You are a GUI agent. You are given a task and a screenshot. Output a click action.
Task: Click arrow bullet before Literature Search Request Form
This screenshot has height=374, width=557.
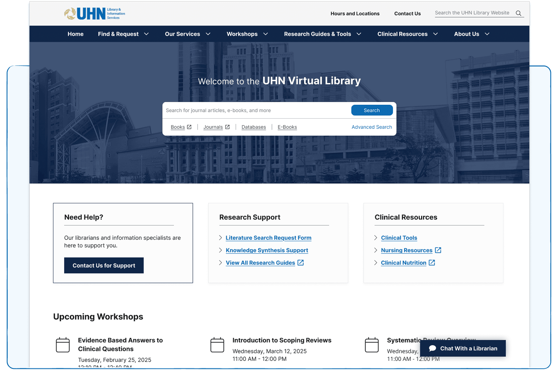point(220,237)
